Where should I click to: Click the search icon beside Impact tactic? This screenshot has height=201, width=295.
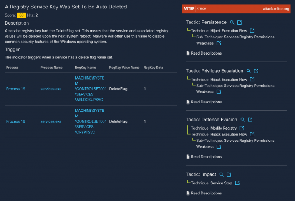click(x=222, y=174)
